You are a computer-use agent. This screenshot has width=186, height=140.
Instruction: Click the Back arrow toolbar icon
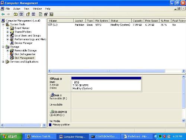(3, 14)
